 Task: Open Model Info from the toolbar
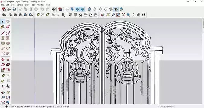[x=60, y=9]
